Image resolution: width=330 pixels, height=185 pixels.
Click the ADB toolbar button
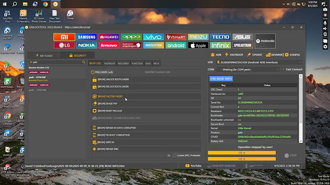pyautogui.click(x=216, y=54)
